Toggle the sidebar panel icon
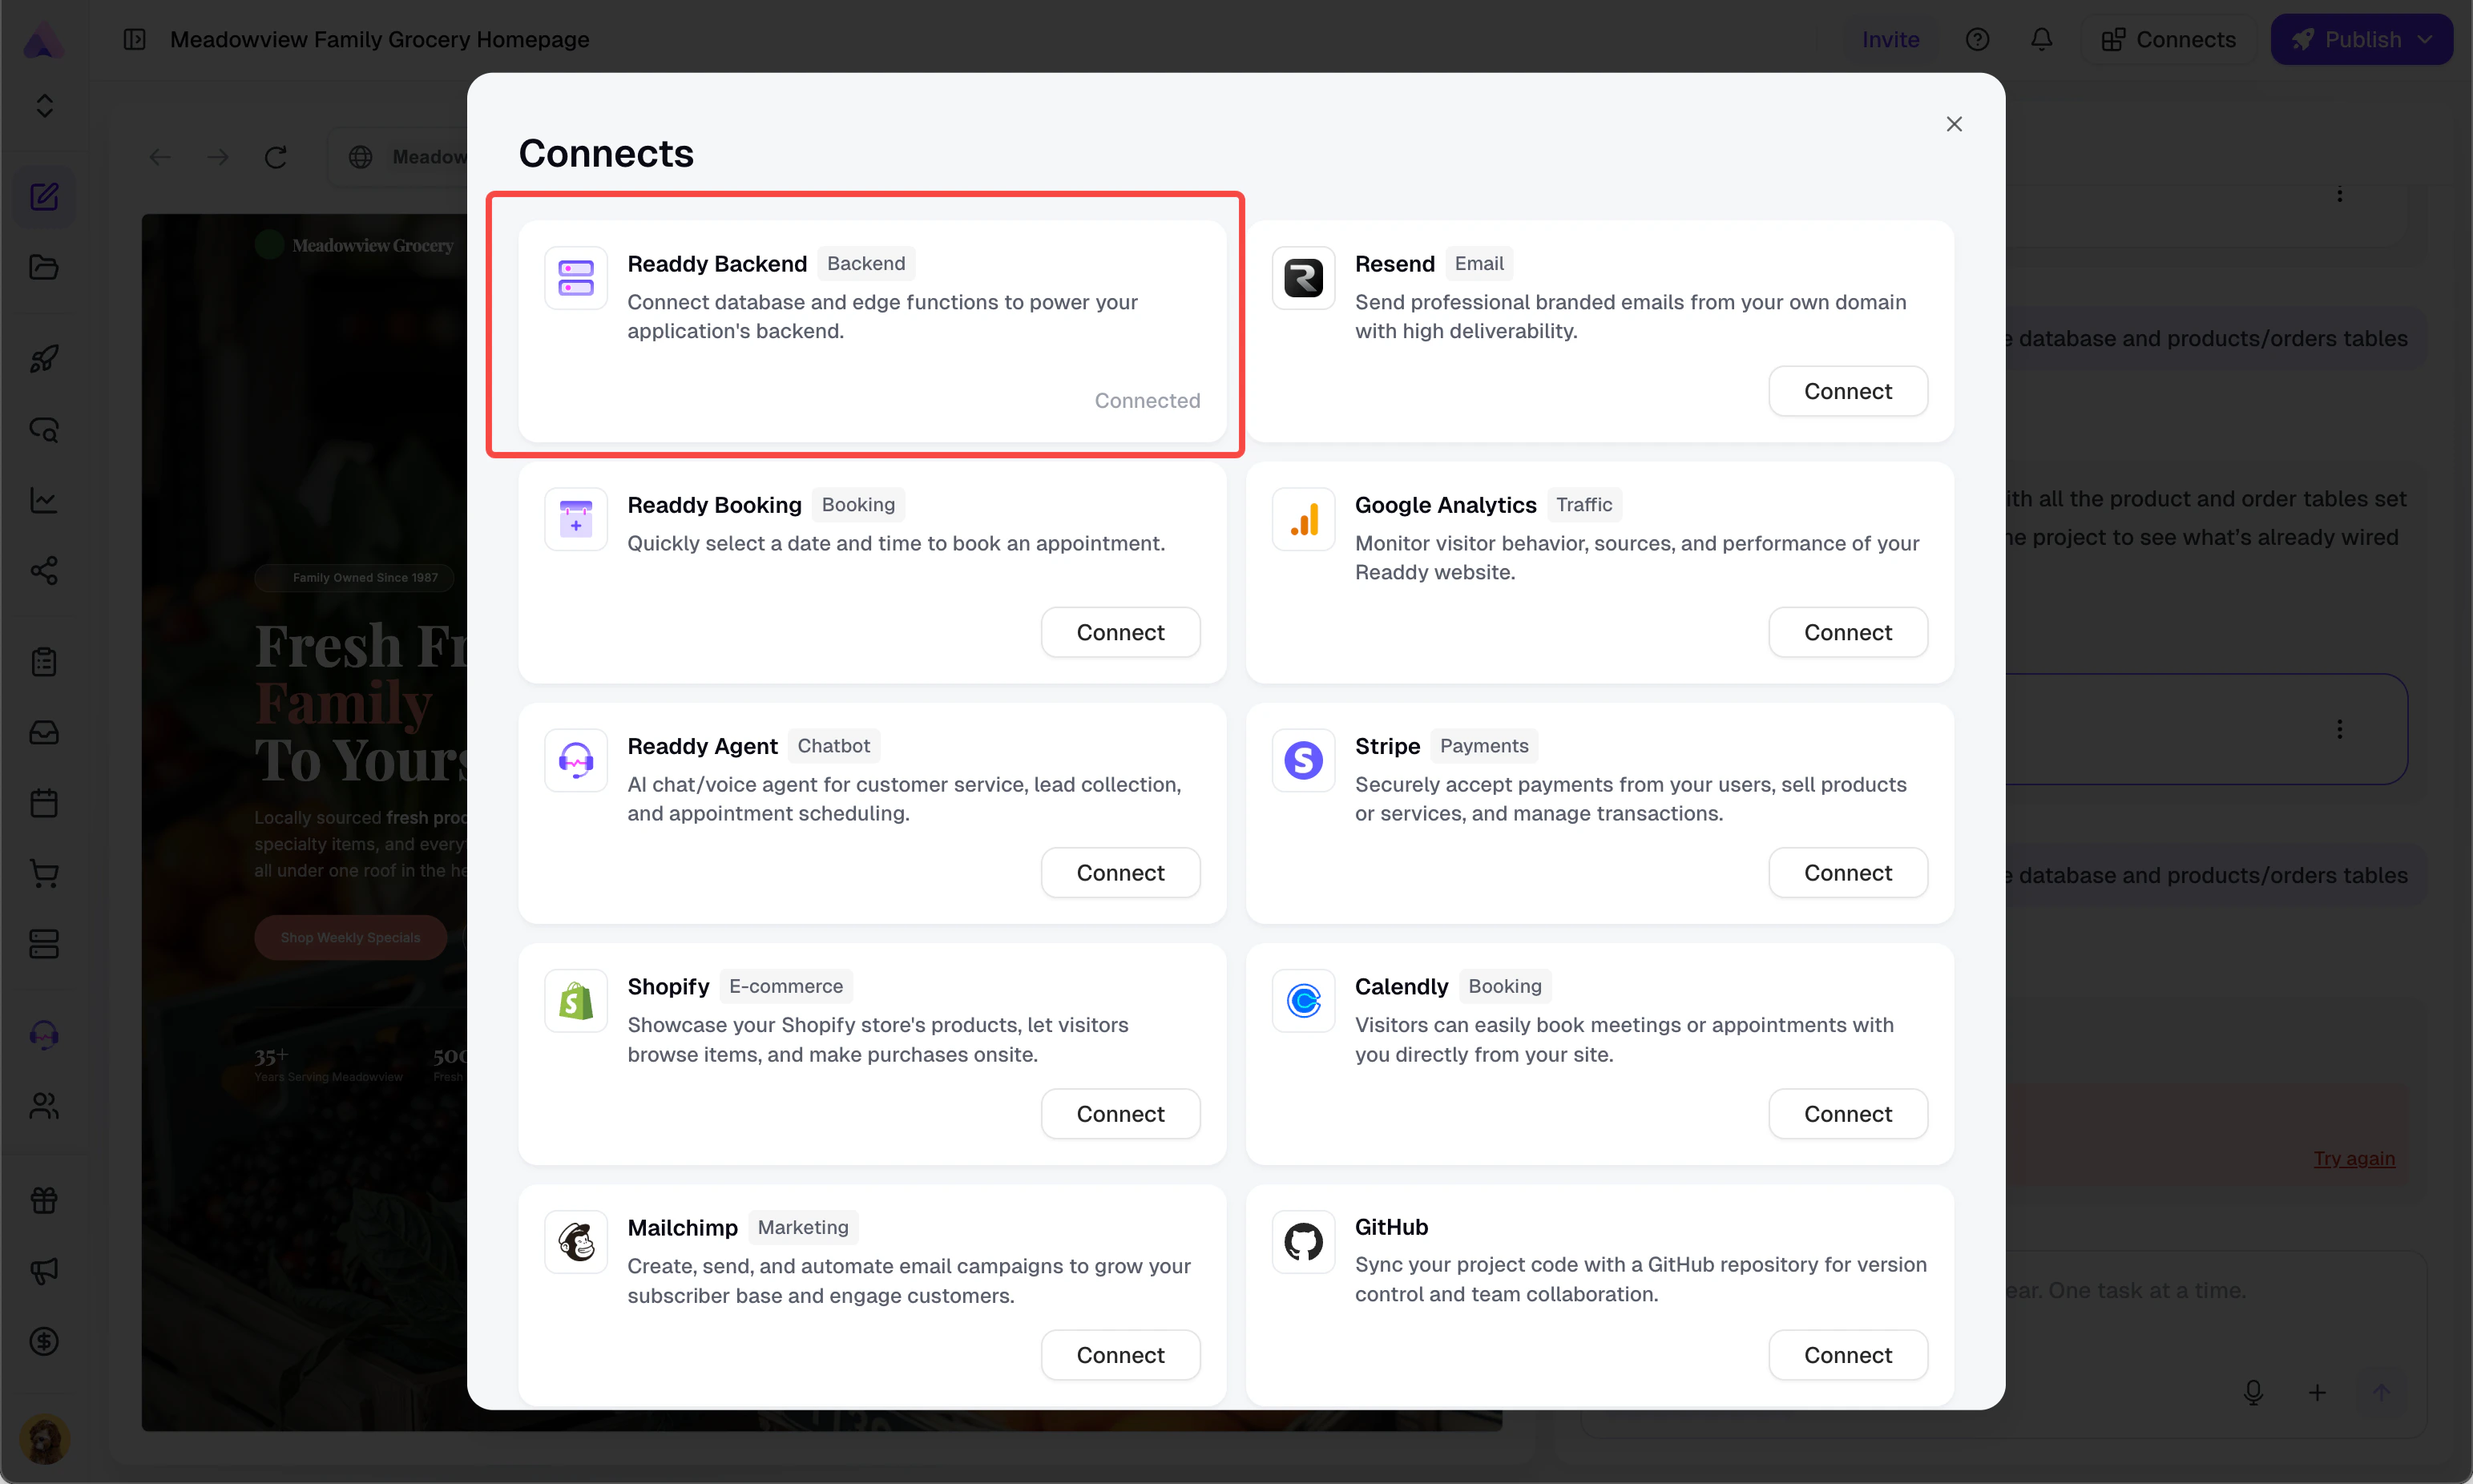 tap(135, 40)
